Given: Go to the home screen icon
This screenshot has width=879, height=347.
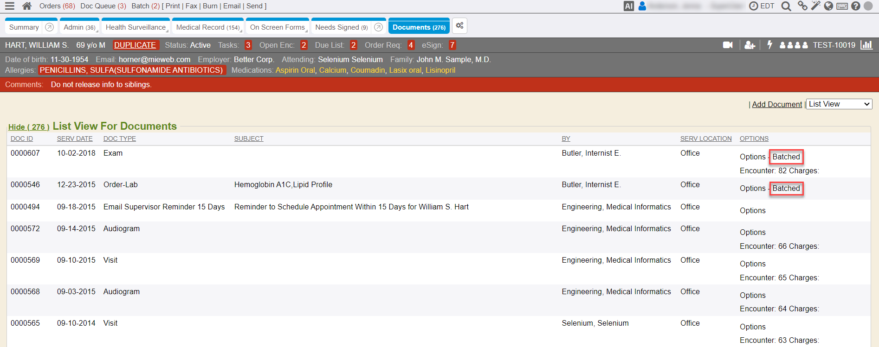Looking at the screenshot, I should pos(27,6).
